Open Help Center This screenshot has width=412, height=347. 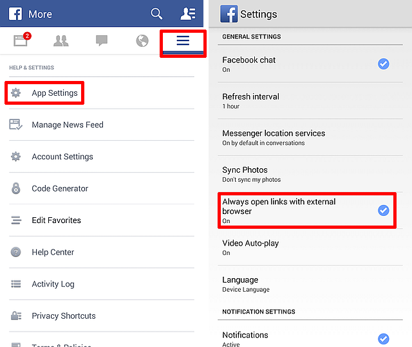(x=102, y=252)
